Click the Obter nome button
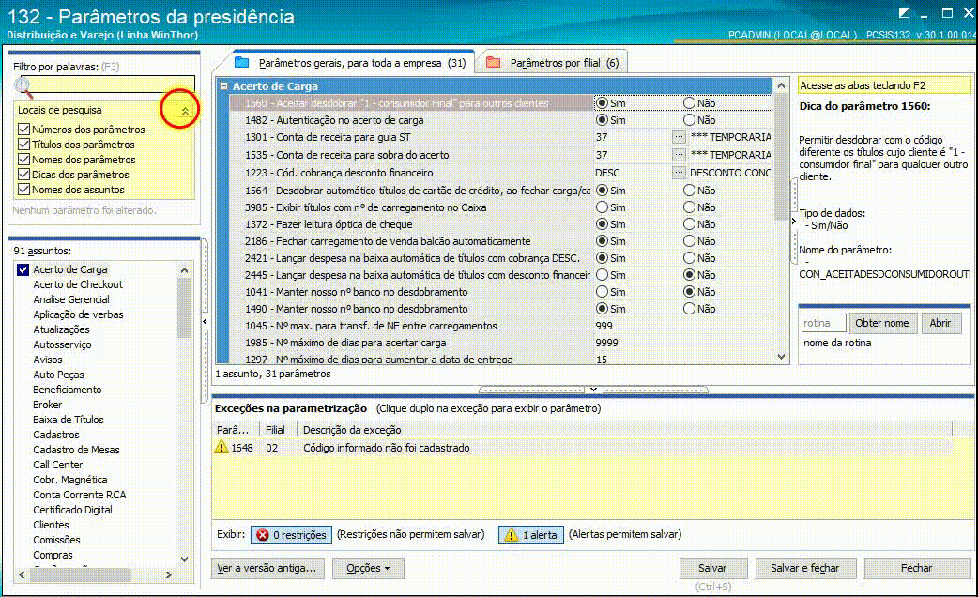 click(x=882, y=323)
